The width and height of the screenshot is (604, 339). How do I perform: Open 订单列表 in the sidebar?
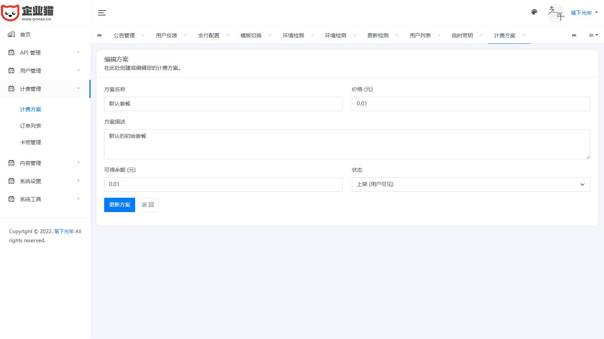pyautogui.click(x=31, y=126)
